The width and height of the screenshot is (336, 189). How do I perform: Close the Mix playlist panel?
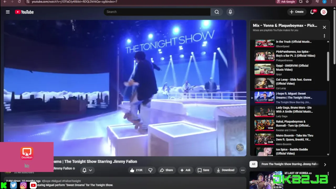324,27
